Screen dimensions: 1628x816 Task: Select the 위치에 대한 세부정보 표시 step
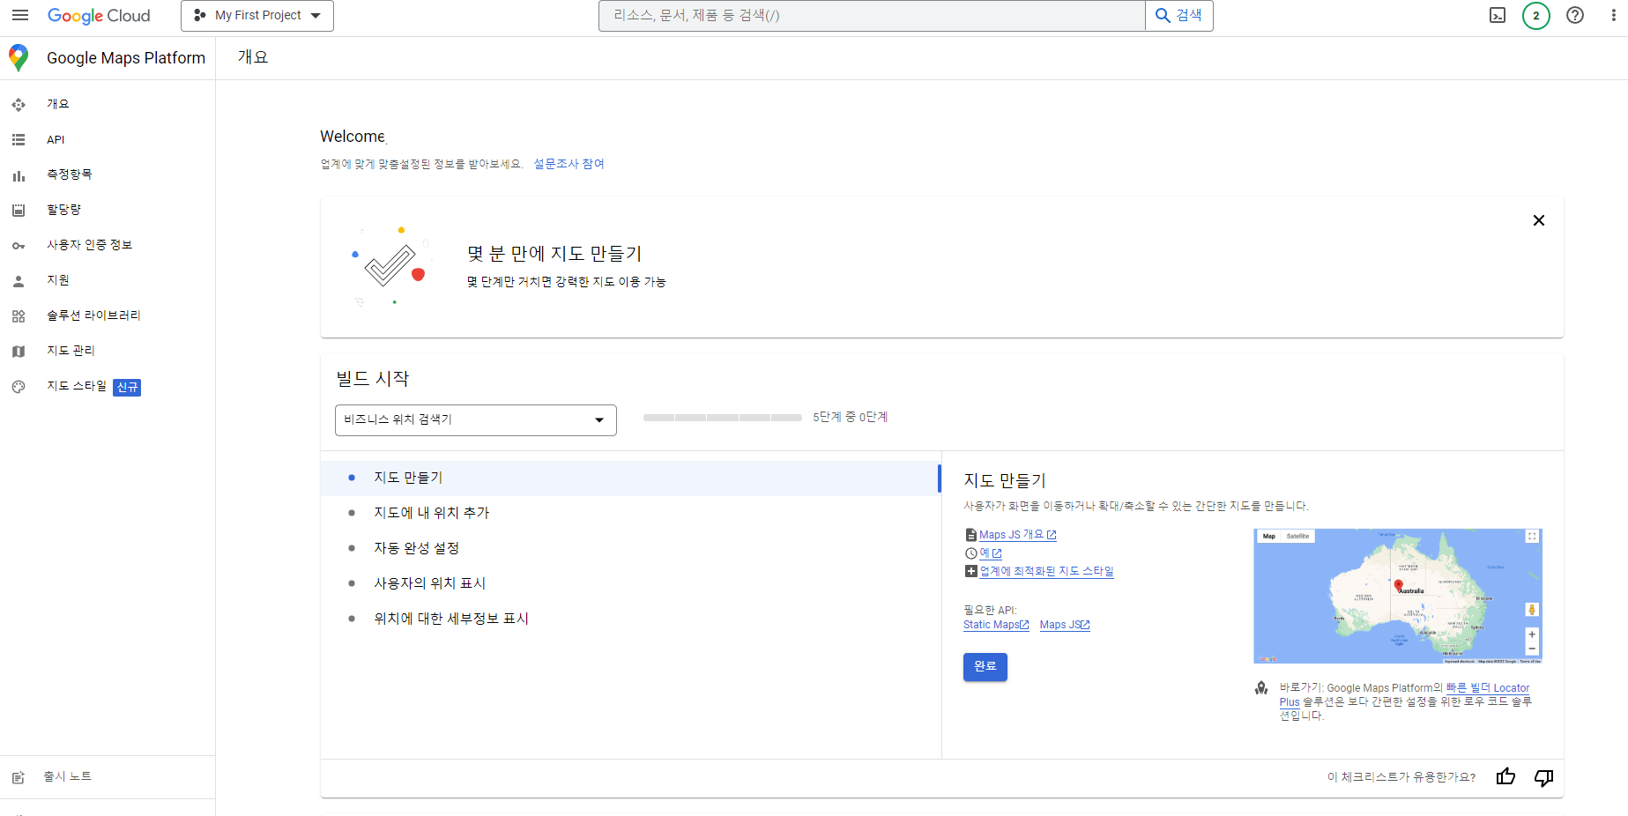pos(631,619)
